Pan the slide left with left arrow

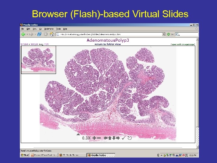105,138
